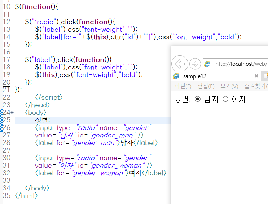Click the </body> closing tag
The width and height of the screenshot is (268, 204).
[x=37, y=188]
